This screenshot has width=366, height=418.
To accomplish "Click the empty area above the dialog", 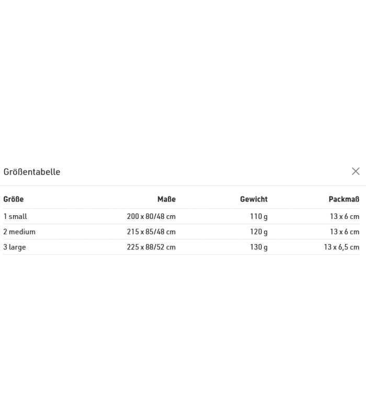I will point(183,79).
